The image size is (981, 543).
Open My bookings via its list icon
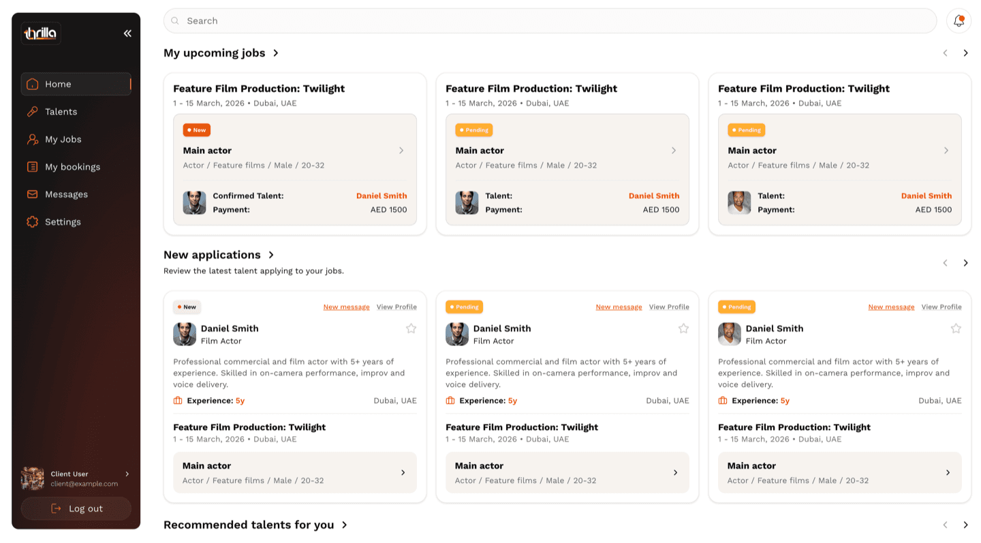pos(31,166)
